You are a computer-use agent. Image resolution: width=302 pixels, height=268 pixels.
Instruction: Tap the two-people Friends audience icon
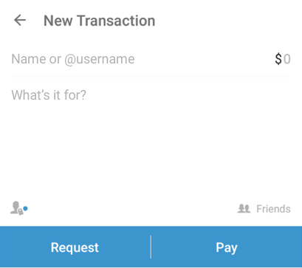244,209
